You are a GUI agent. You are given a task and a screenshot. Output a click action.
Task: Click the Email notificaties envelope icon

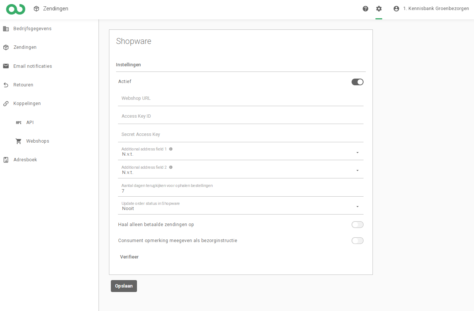tap(6, 66)
